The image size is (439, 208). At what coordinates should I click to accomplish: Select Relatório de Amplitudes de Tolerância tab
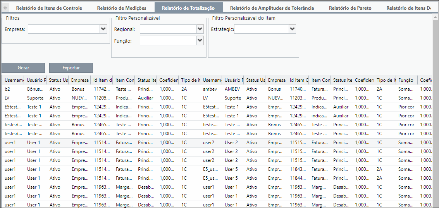272,8
